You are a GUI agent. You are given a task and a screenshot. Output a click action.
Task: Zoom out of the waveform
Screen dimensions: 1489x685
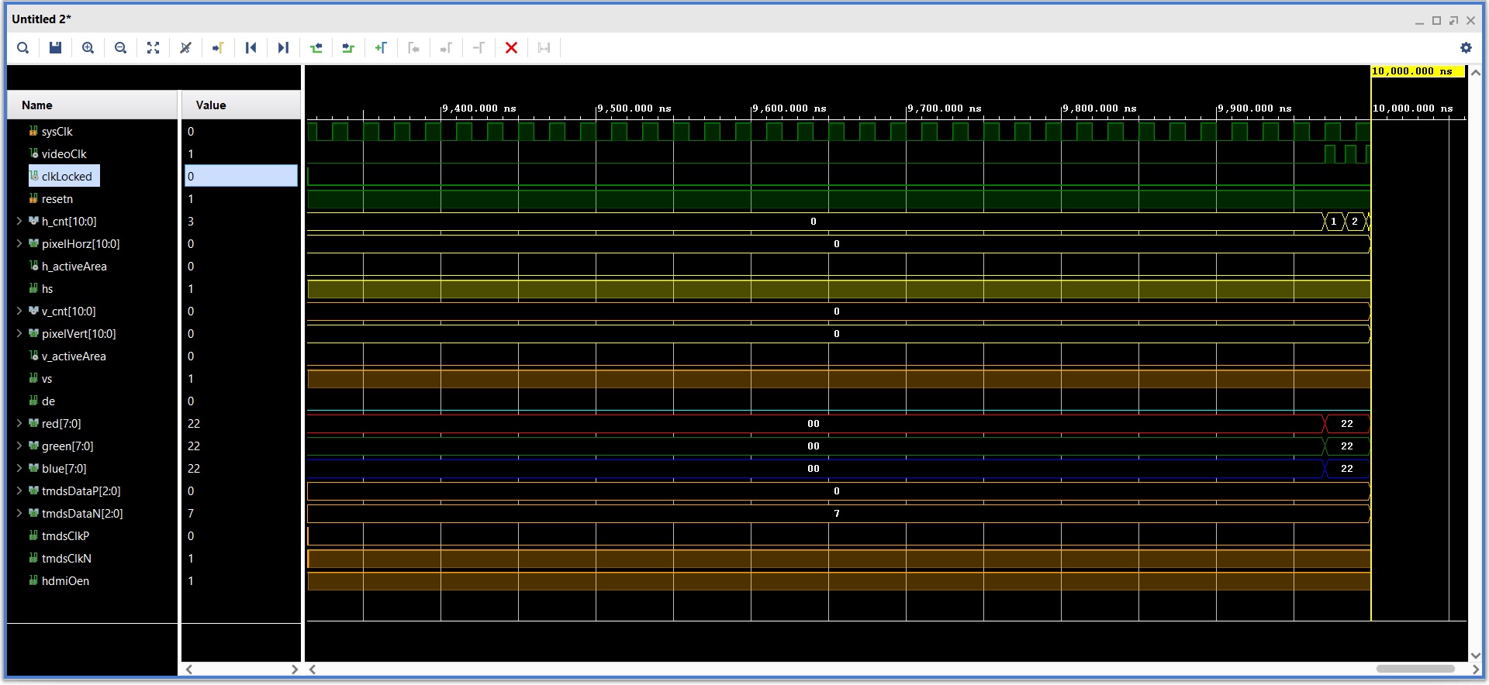tap(120, 48)
